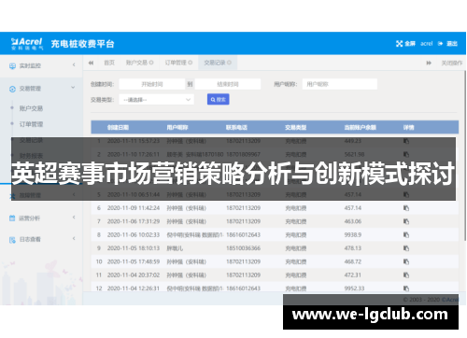Open 订单管理 in the sidebar submenu
The width and height of the screenshot is (467, 338).
click(x=31, y=124)
